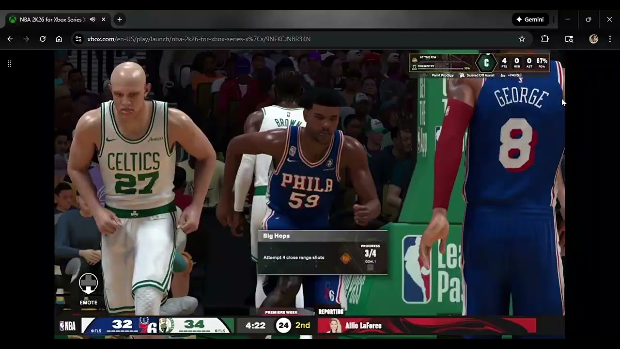Minimize the browser window
This screenshot has height=349, width=620.
click(x=568, y=19)
